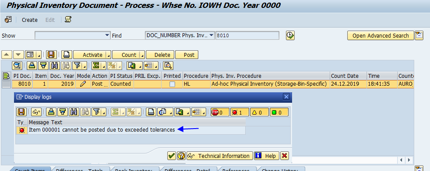Viewport: 430px width, 171px height.
Task: Click grid horizontal scrollbar right arrow
Action: tap(409, 160)
